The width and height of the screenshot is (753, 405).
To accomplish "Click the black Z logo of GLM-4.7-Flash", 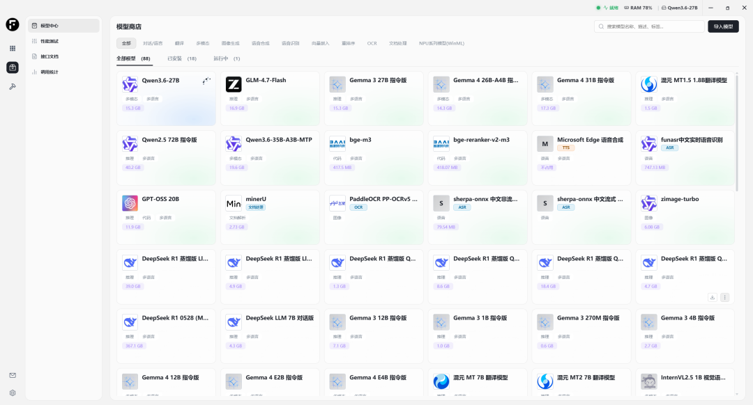I will [x=234, y=84].
